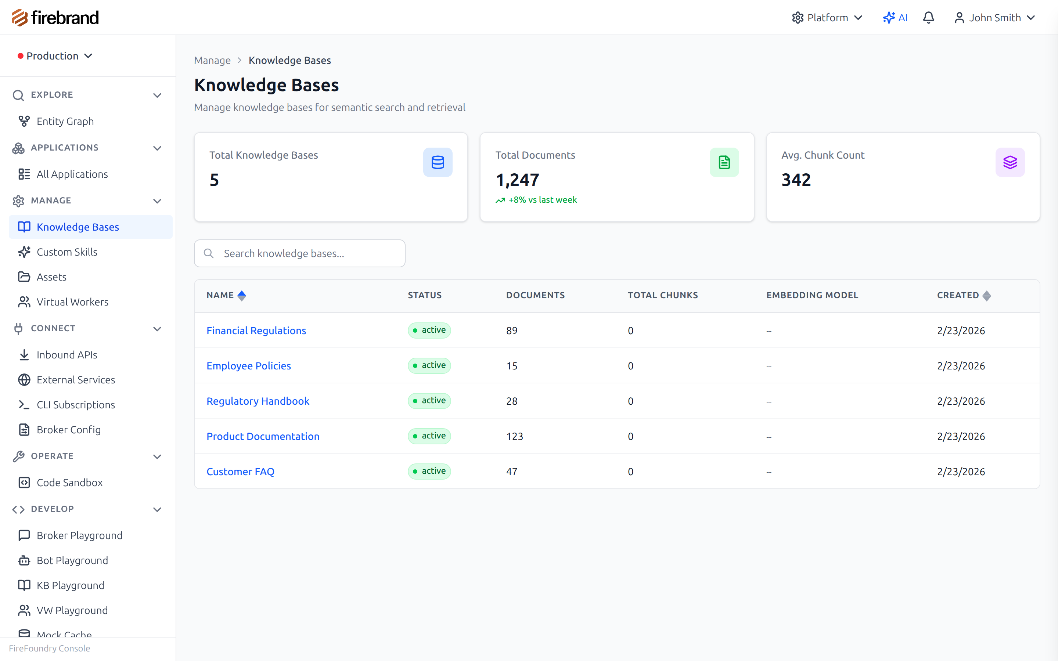
Task: Click the Entity Graph icon
Action: (24, 121)
